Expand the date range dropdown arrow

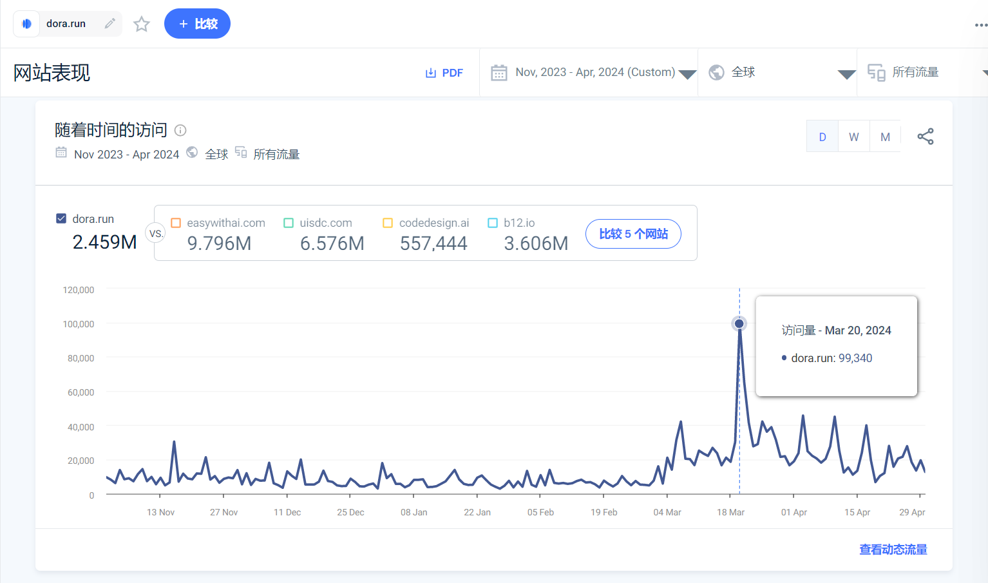click(x=688, y=75)
